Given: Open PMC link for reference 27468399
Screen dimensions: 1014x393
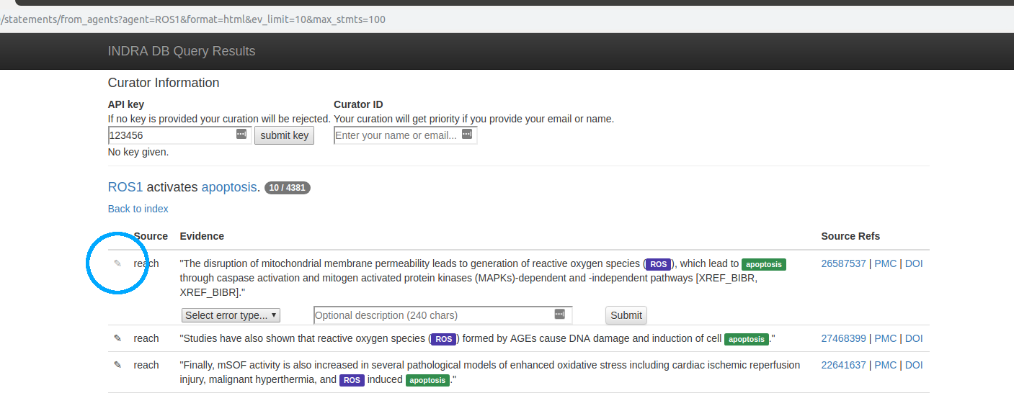Looking at the screenshot, I should tap(885, 338).
